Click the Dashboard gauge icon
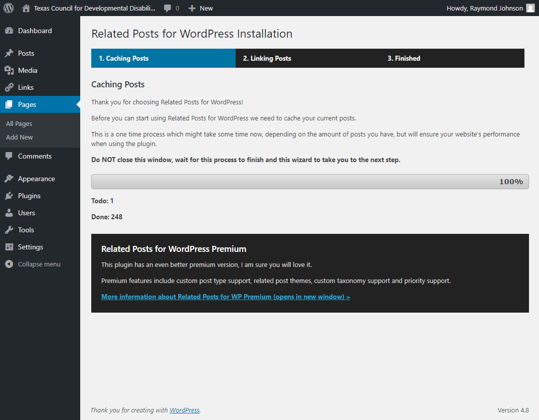 [9, 31]
